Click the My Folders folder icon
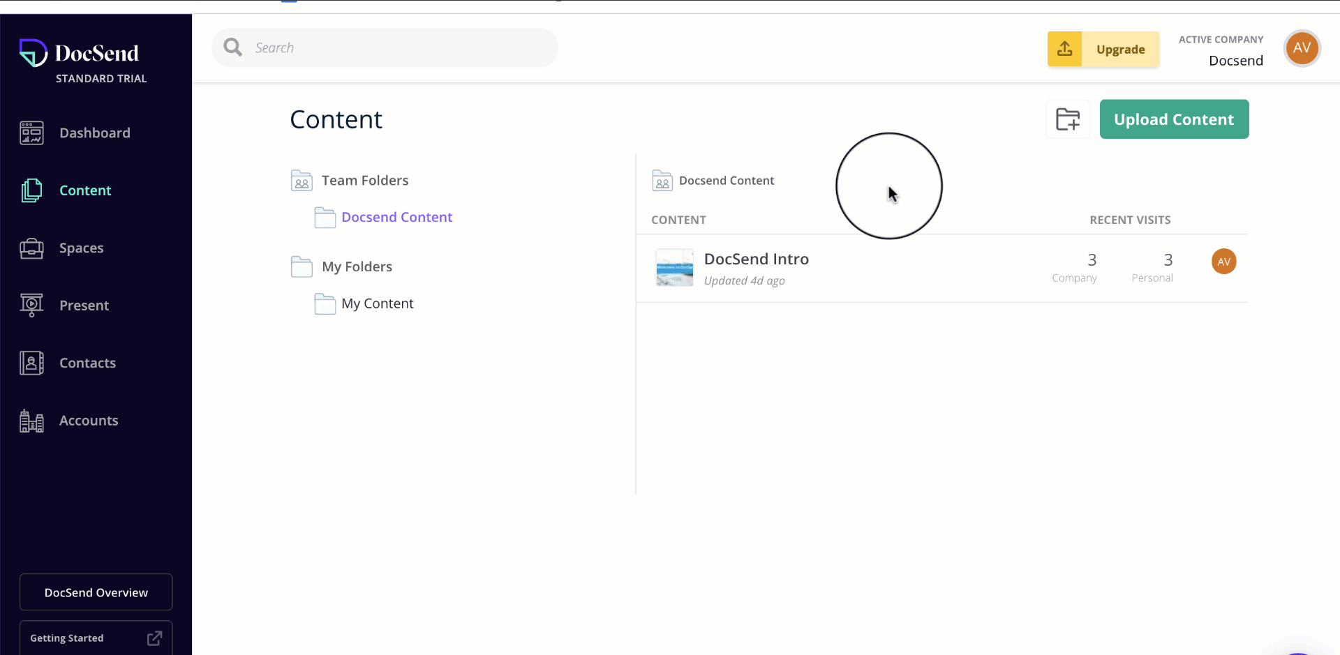The width and height of the screenshot is (1340, 655). point(301,267)
